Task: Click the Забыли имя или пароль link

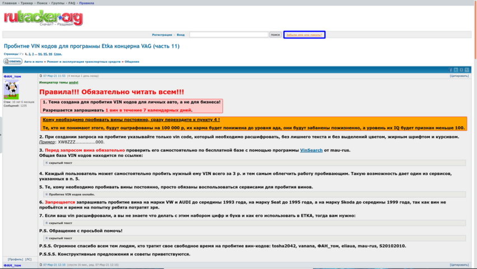Action: pyautogui.click(x=304, y=35)
